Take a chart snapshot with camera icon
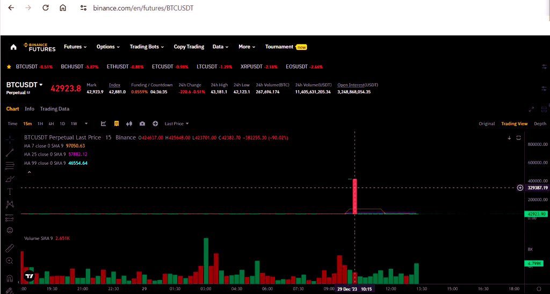 pos(142,124)
